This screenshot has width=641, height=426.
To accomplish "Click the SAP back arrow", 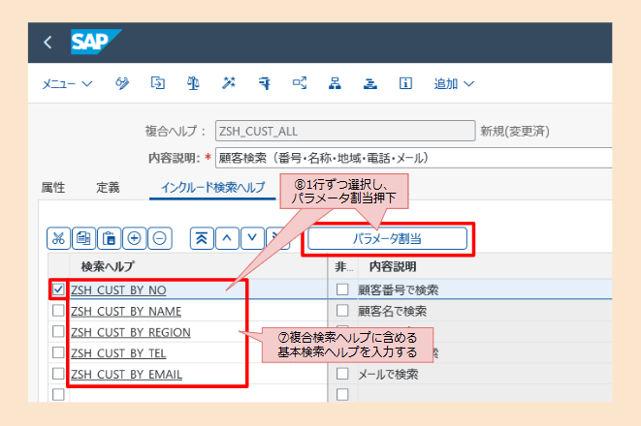I will pos(48,43).
